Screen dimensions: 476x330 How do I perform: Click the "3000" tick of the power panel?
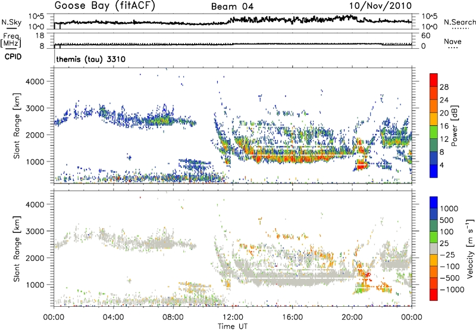(35, 108)
